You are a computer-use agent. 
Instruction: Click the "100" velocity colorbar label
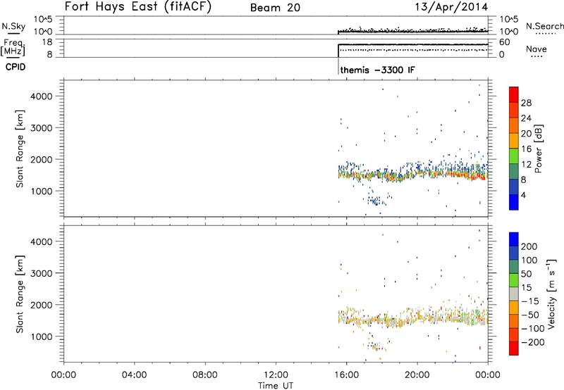coord(529,260)
